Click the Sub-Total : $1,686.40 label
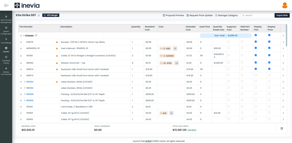Viewport: 292px width, 143px height. [226, 35]
